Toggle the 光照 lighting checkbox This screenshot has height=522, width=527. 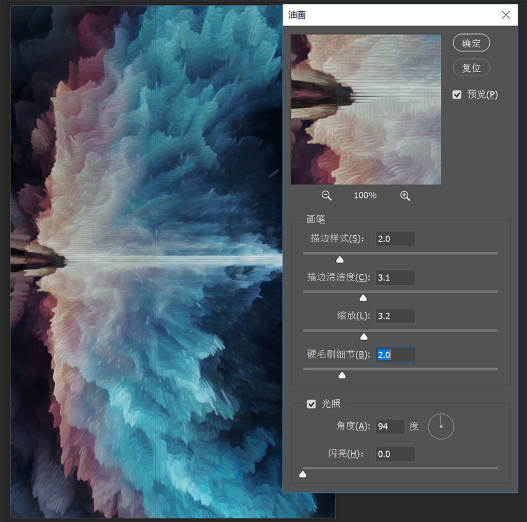pyautogui.click(x=311, y=404)
